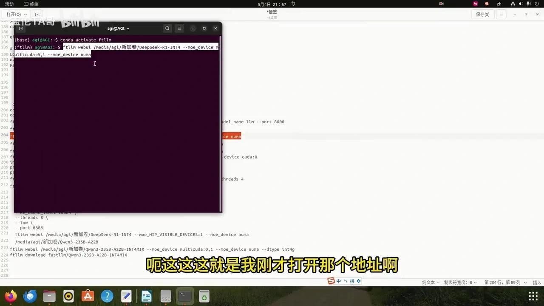Open Sogou input method settings gear icon
544x306 pixels.
pyautogui.click(x=359, y=281)
